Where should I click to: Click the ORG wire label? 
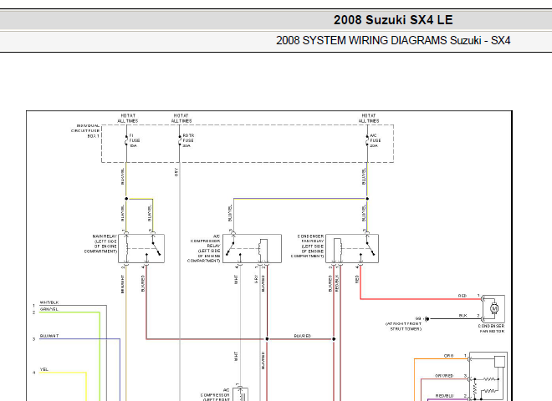pos(448,356)
